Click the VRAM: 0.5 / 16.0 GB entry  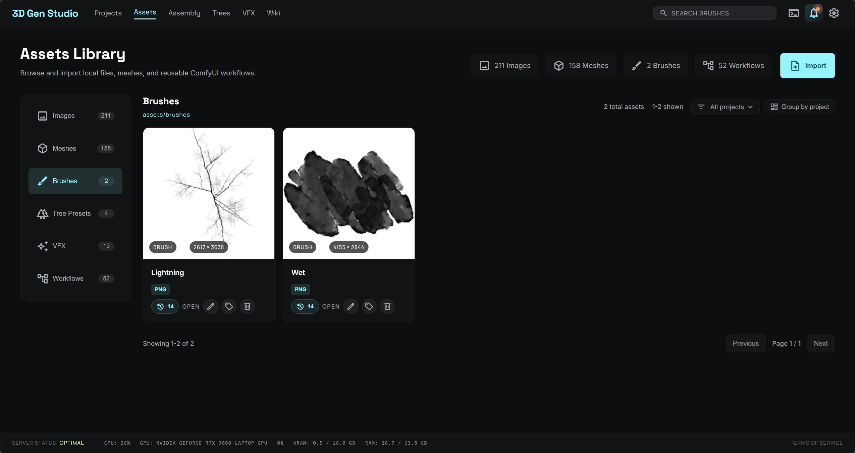pos(324,443)
